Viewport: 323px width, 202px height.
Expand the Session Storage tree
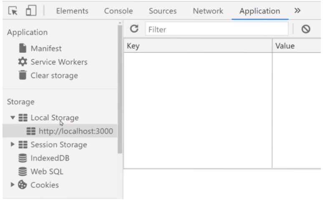coord(13,144)
